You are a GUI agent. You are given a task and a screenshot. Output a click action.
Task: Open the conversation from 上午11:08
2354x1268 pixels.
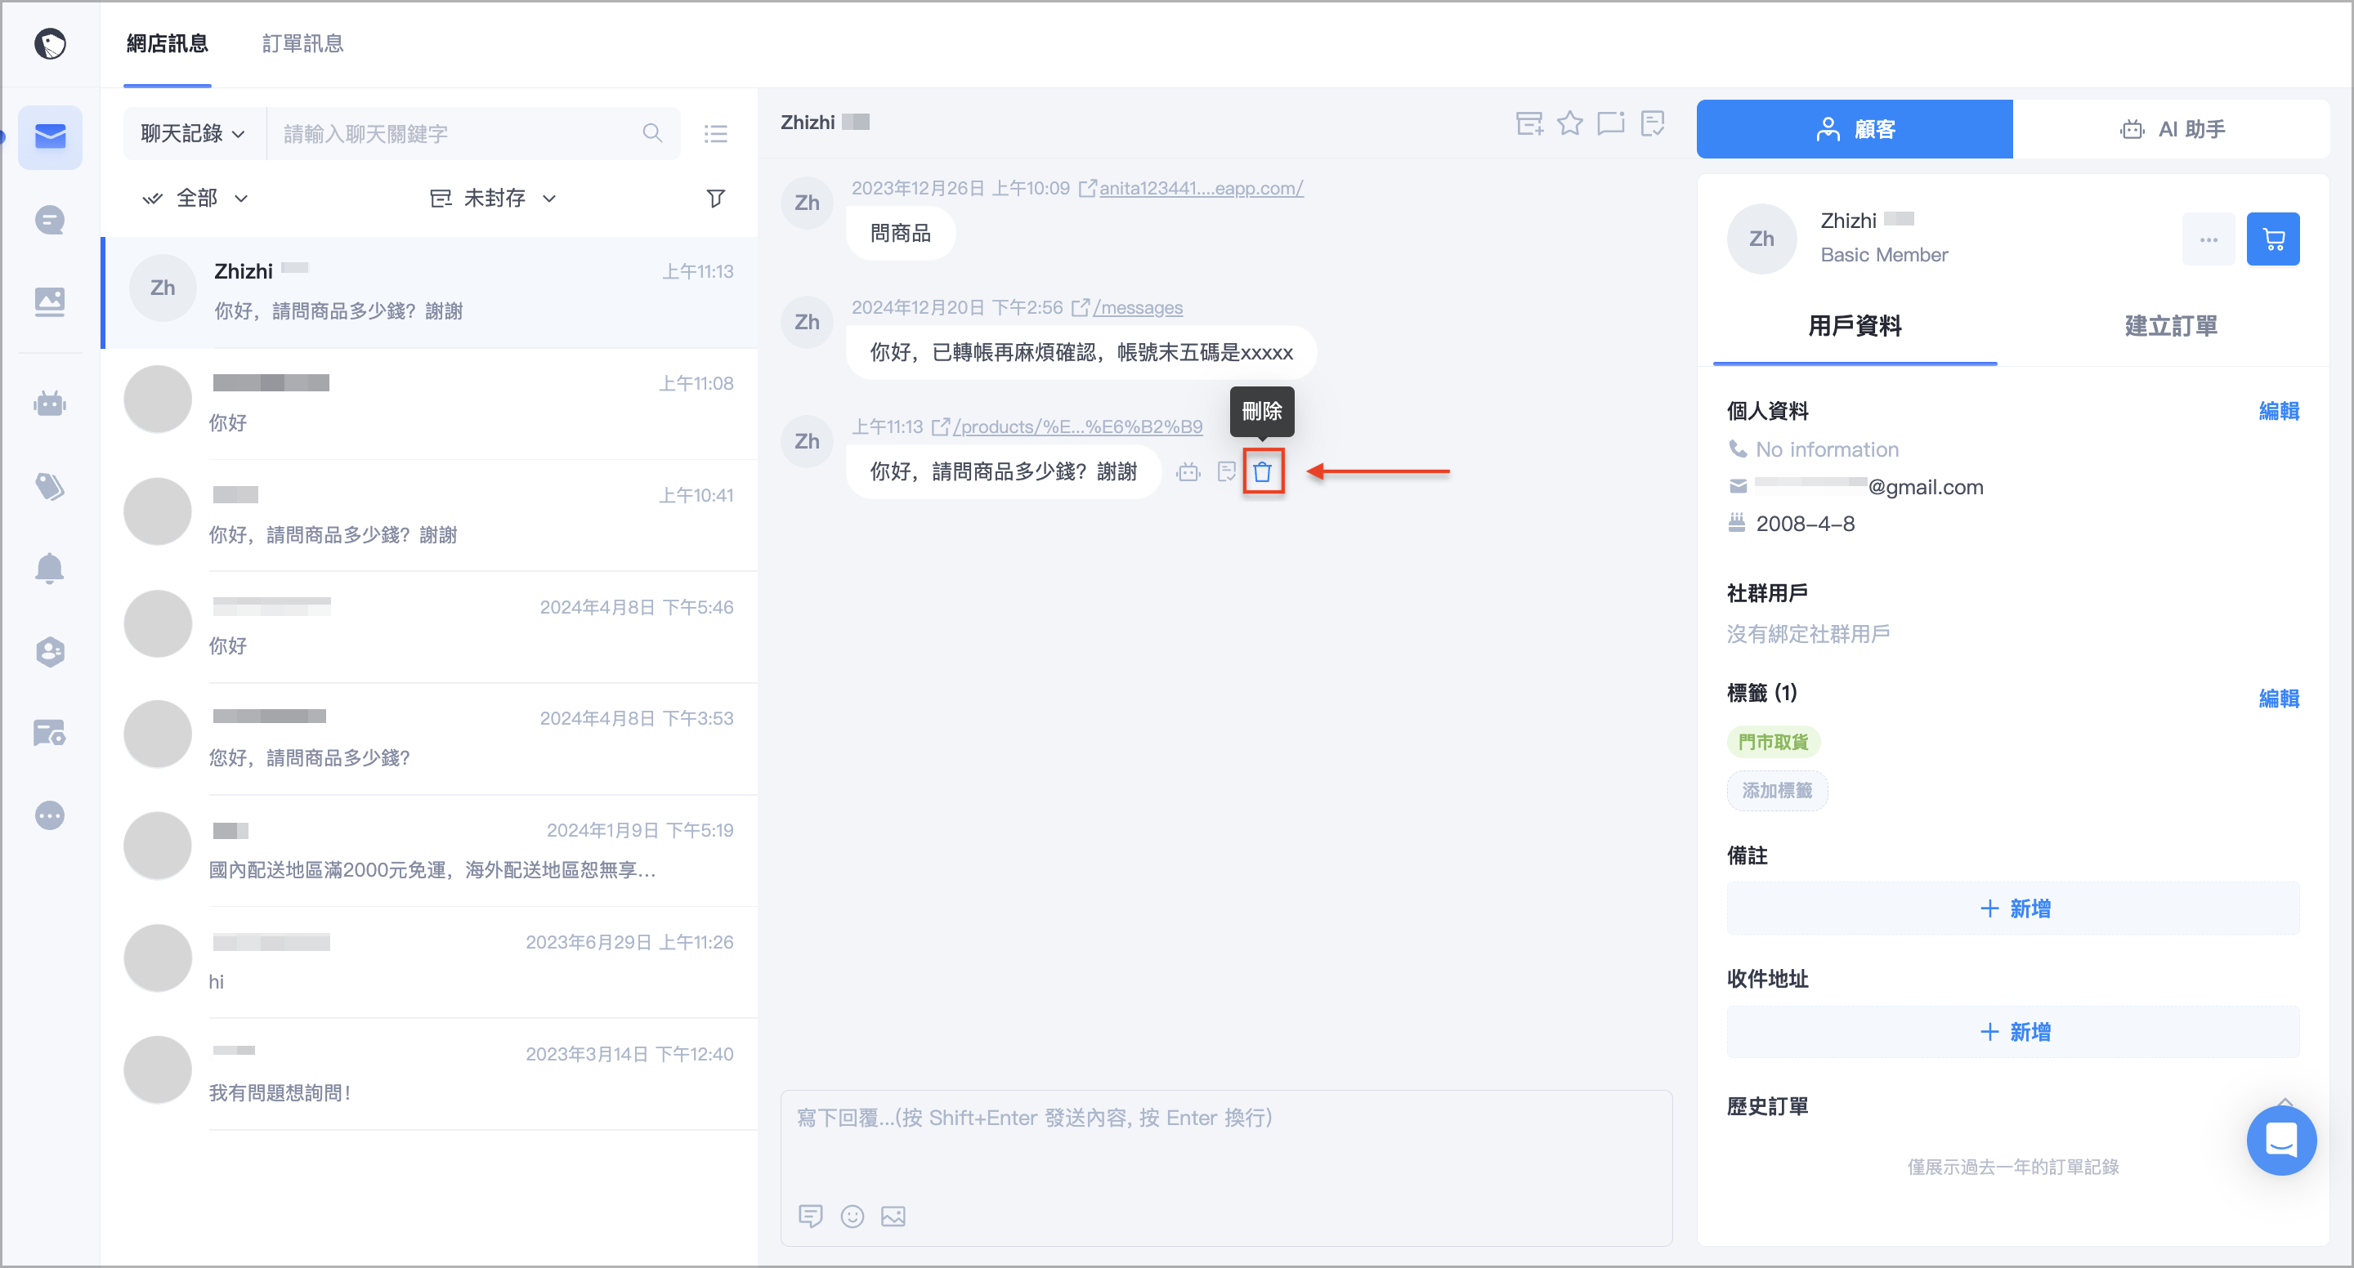[429, 403]
